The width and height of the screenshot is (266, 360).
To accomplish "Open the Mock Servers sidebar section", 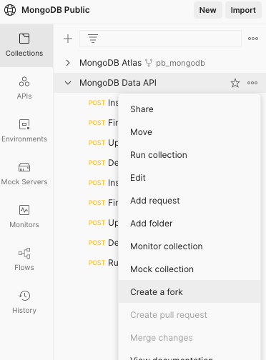I will [24, 174].
